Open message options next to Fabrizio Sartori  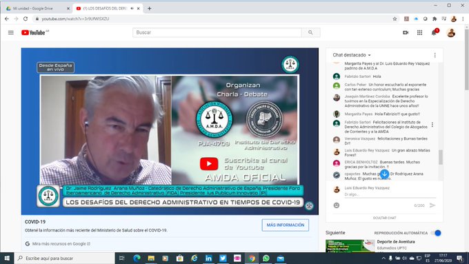[432, 124]
